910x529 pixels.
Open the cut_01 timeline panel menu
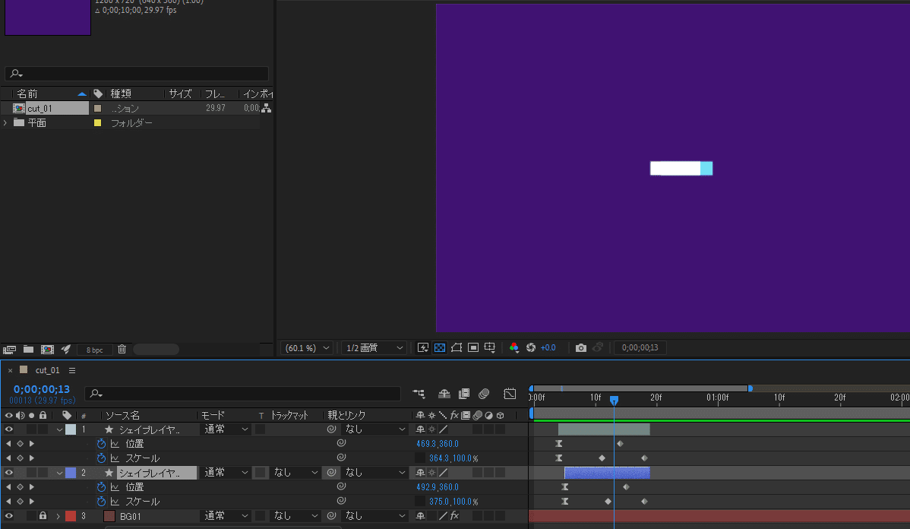point(72,370)
